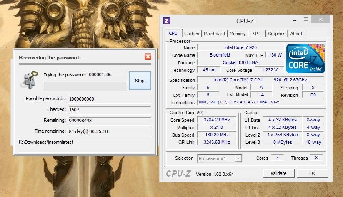Click OK in the CPU-Z window
The height and width of the screenshot is (197, 343).
313,173
